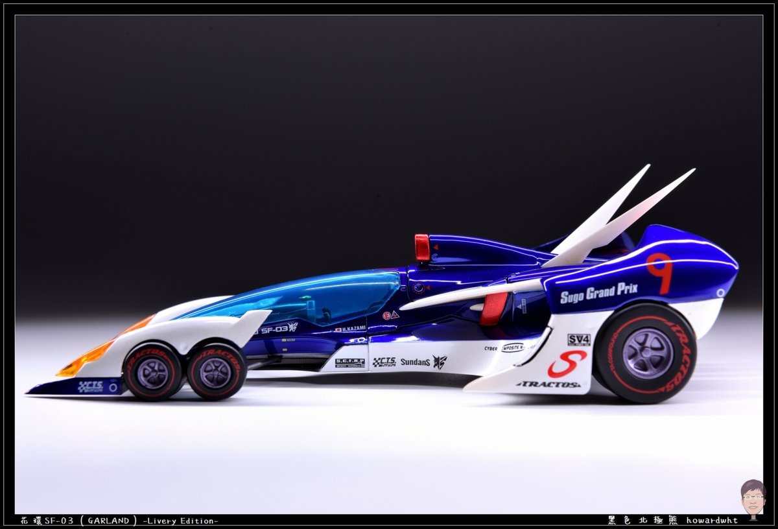Click the SundanS sponsor decal
The width and height of the screenshot is (778, 529).
click(x=416, y=362)
